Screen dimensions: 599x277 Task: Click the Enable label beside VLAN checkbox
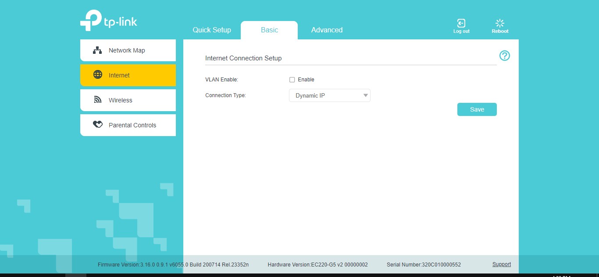click(x=306, y=80)
